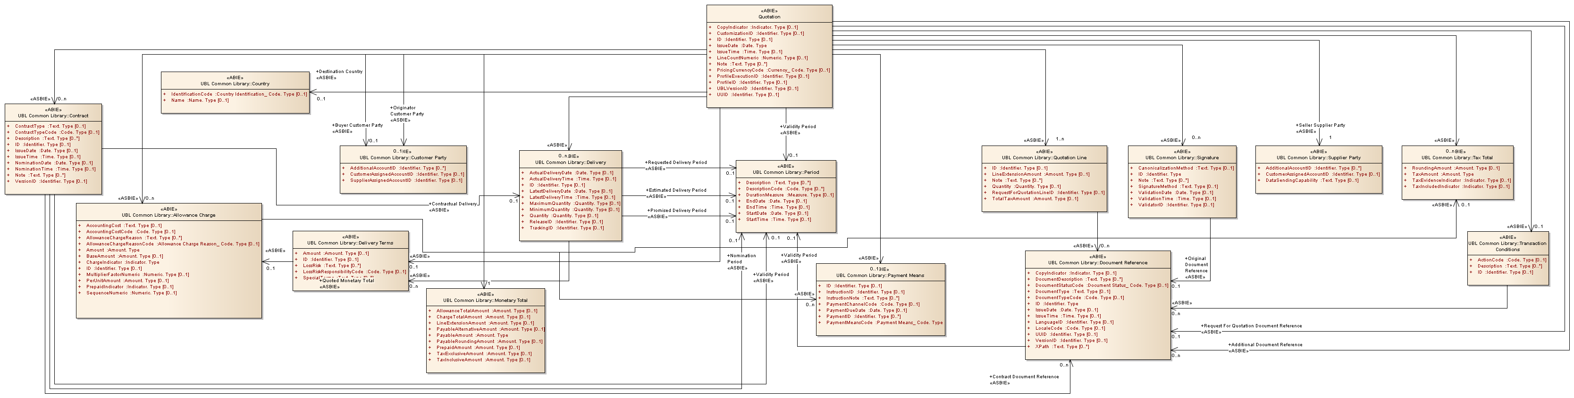Click the UBL Common Library::Period class title
Viewport: 1574px width, 398px height.
click(x=785, y=172)
